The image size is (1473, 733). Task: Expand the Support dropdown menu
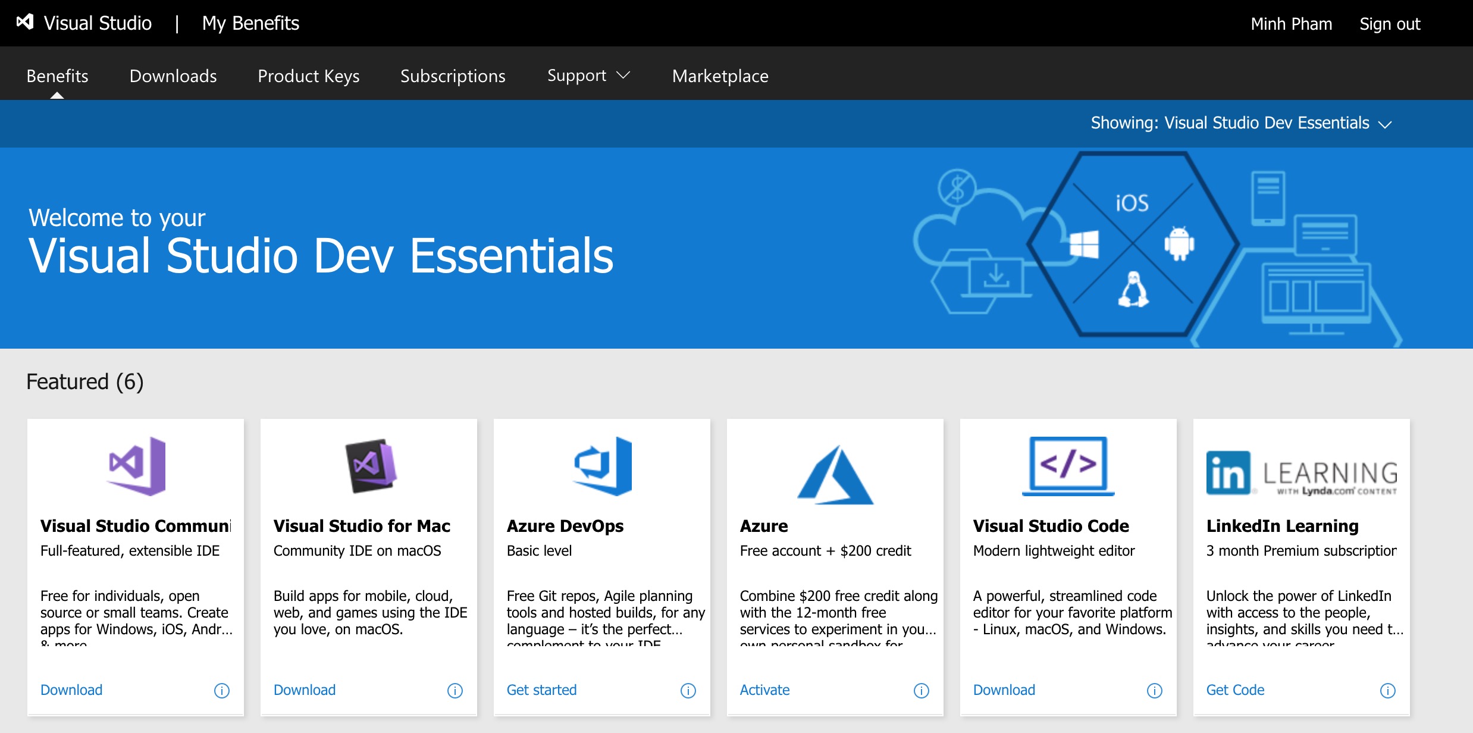588,76
